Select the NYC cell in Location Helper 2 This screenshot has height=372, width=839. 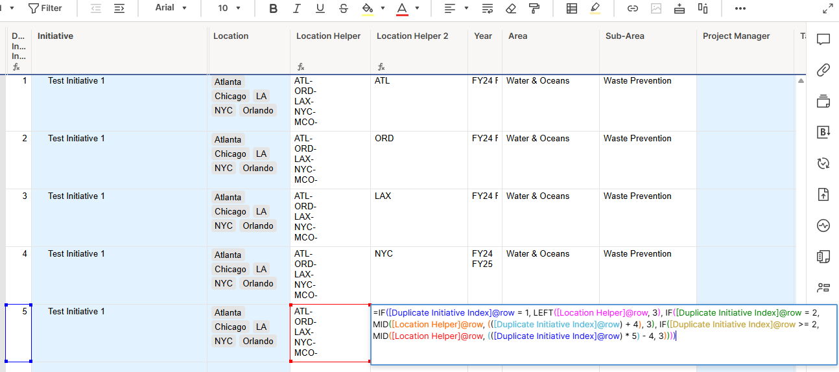[419, 275]
